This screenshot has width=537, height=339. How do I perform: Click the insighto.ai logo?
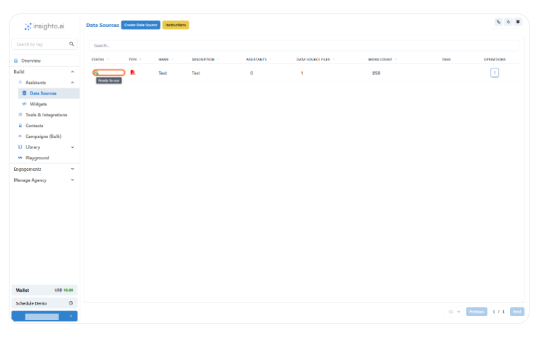[45, 26]
